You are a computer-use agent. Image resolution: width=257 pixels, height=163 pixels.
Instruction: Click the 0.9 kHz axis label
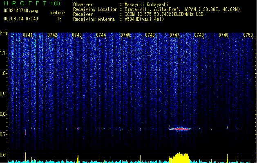tap(4, 94)
